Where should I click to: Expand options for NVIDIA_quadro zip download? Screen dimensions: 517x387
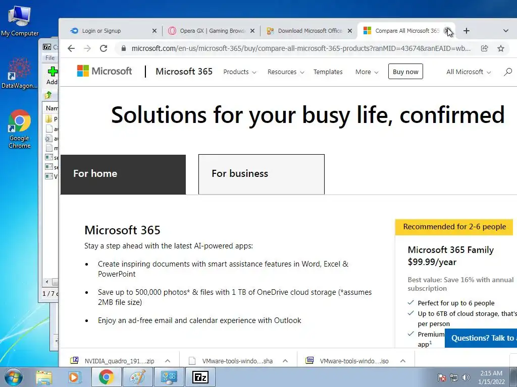point(168,361)
